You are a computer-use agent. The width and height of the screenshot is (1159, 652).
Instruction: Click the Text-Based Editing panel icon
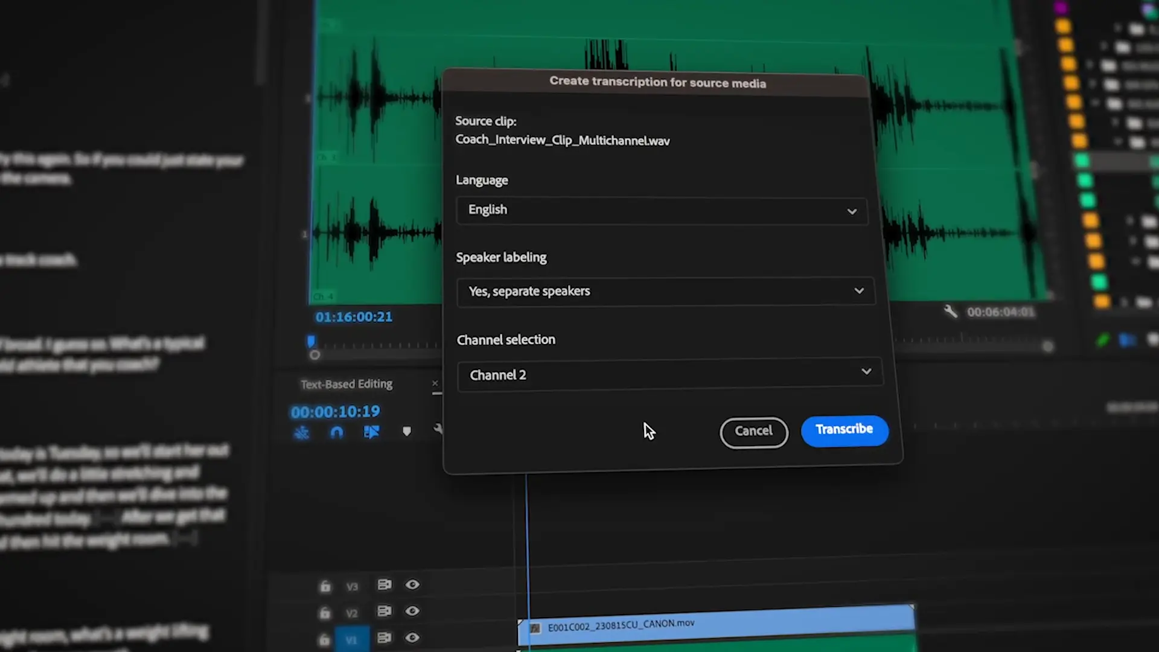pos(346,384)
